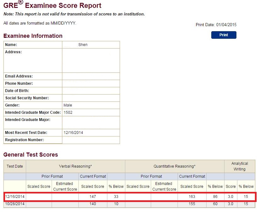Click the major code value 1502
This screenshot has width=261, height=213.
68,112
